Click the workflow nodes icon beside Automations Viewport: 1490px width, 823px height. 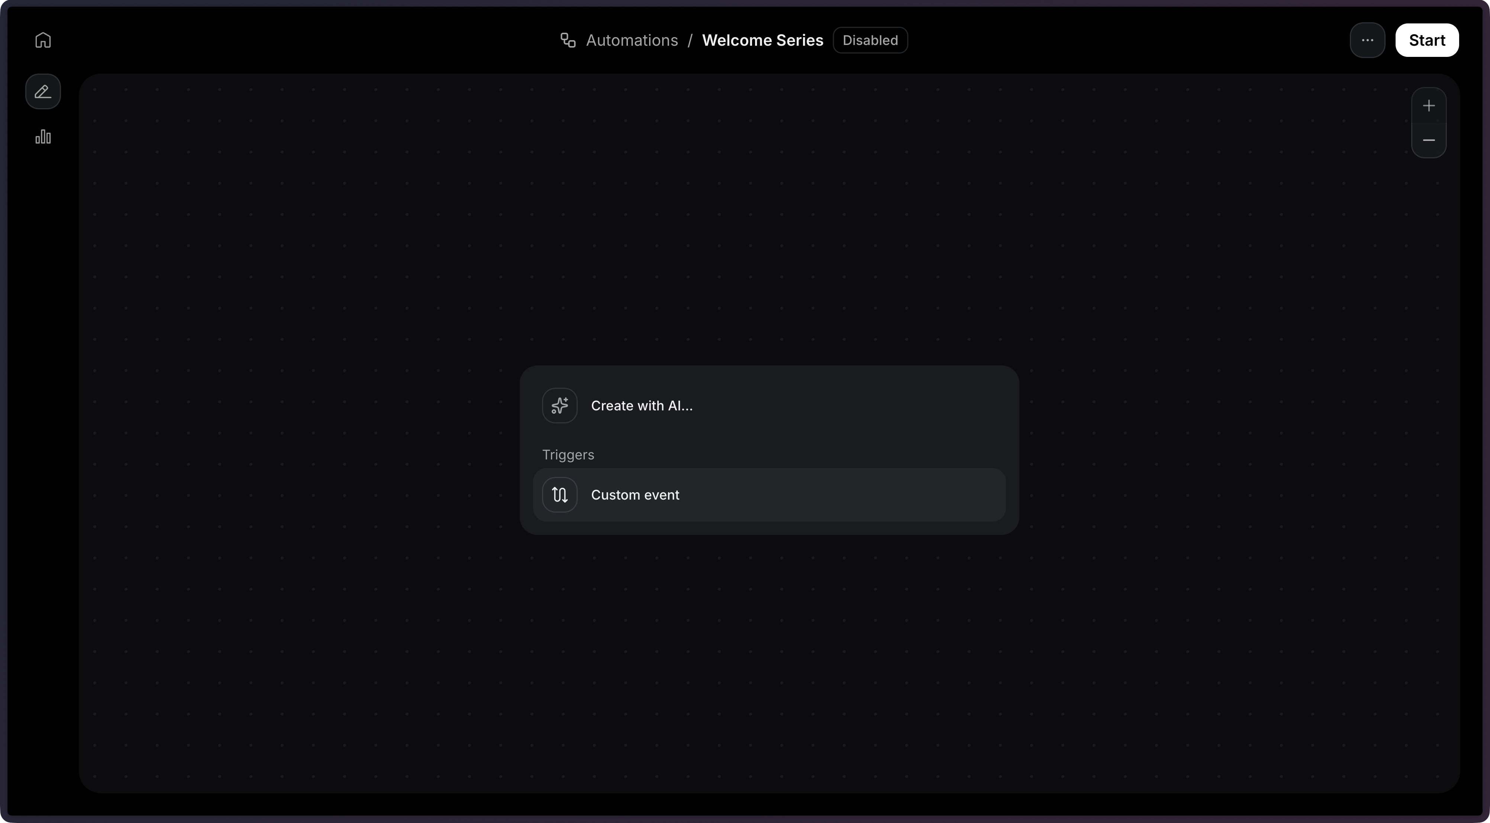click(567, 40)
